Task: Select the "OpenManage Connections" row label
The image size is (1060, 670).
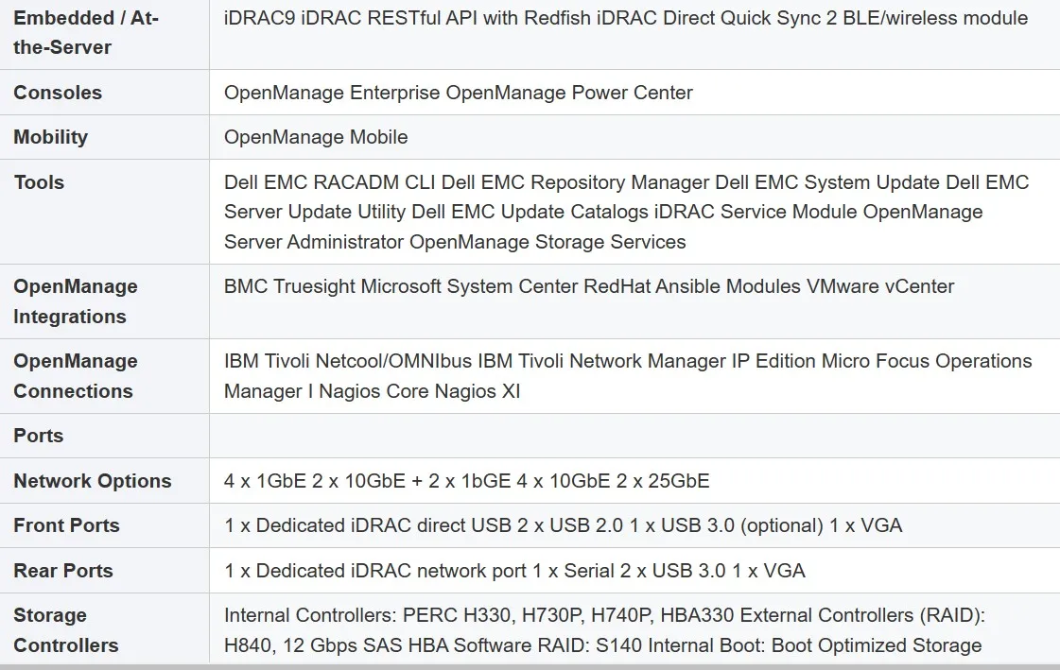Action: [x=76, y=376]
